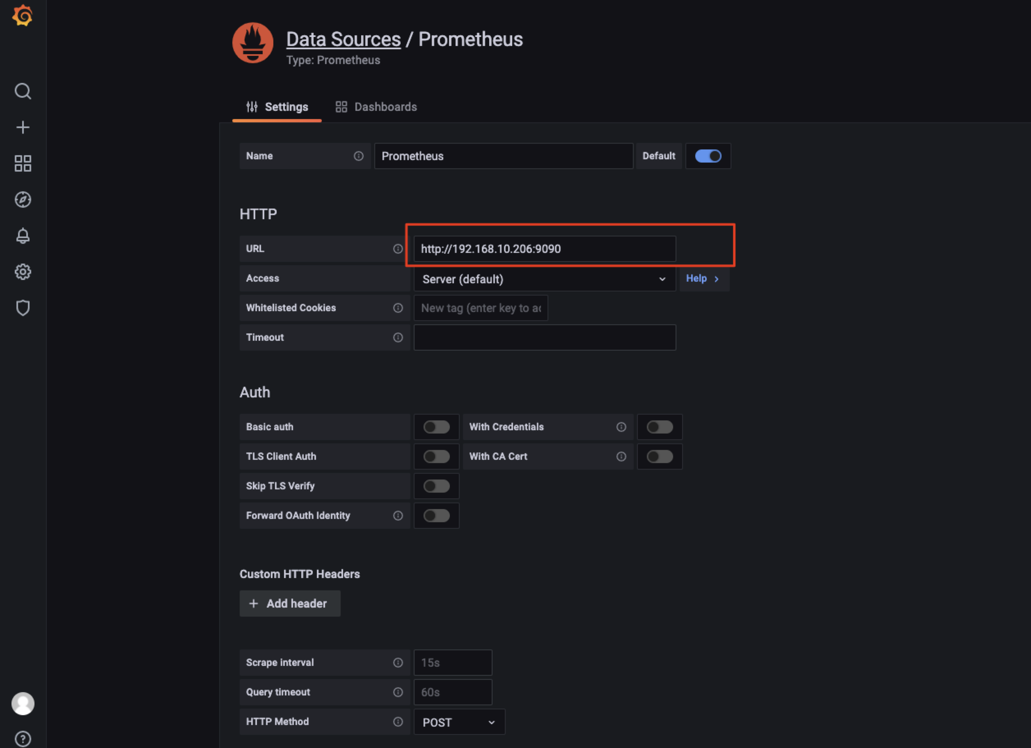Open the Explore compass icon
The width and height of the screenshot is (1031, 748).
coord(23,200)
